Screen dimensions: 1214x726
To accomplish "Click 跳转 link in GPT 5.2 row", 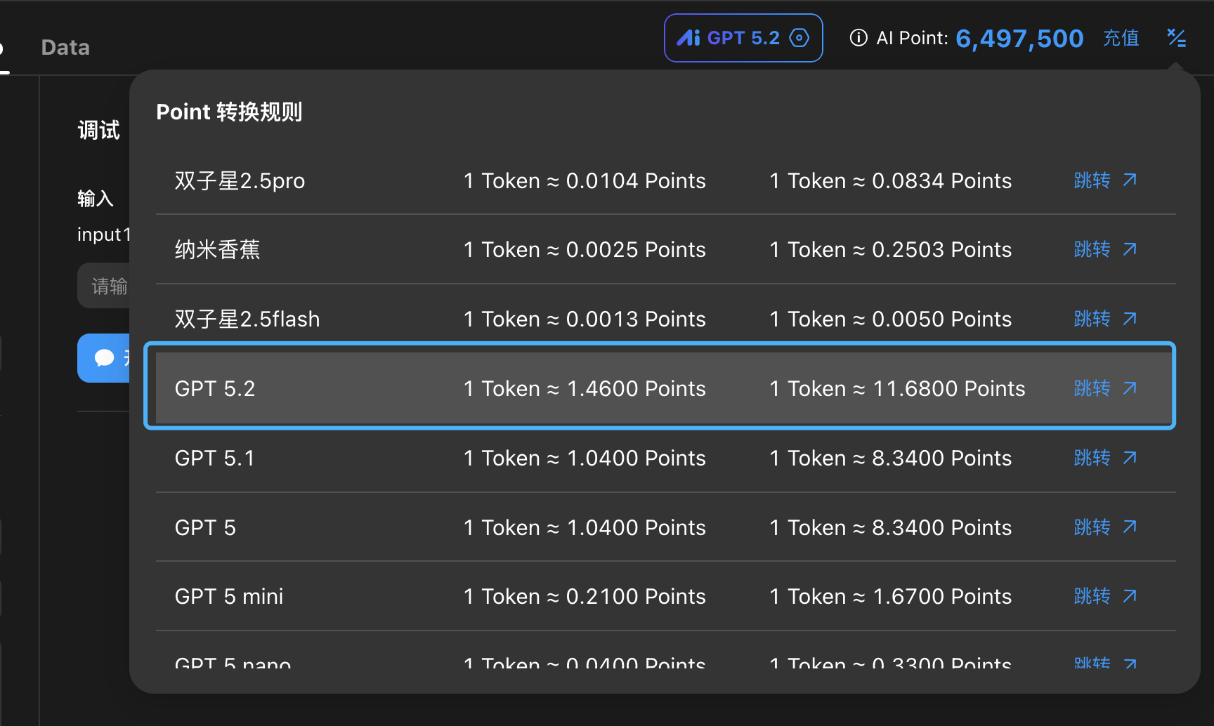I will (x=1106, y=388).
